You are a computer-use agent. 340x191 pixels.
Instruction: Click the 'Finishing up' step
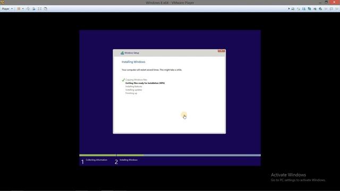(131, 93)
